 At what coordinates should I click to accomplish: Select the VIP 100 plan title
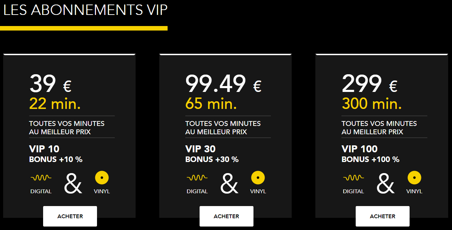pos(360,149)
